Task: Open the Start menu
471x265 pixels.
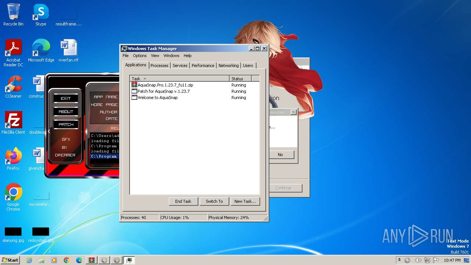Action: click(x=10, y=260)
